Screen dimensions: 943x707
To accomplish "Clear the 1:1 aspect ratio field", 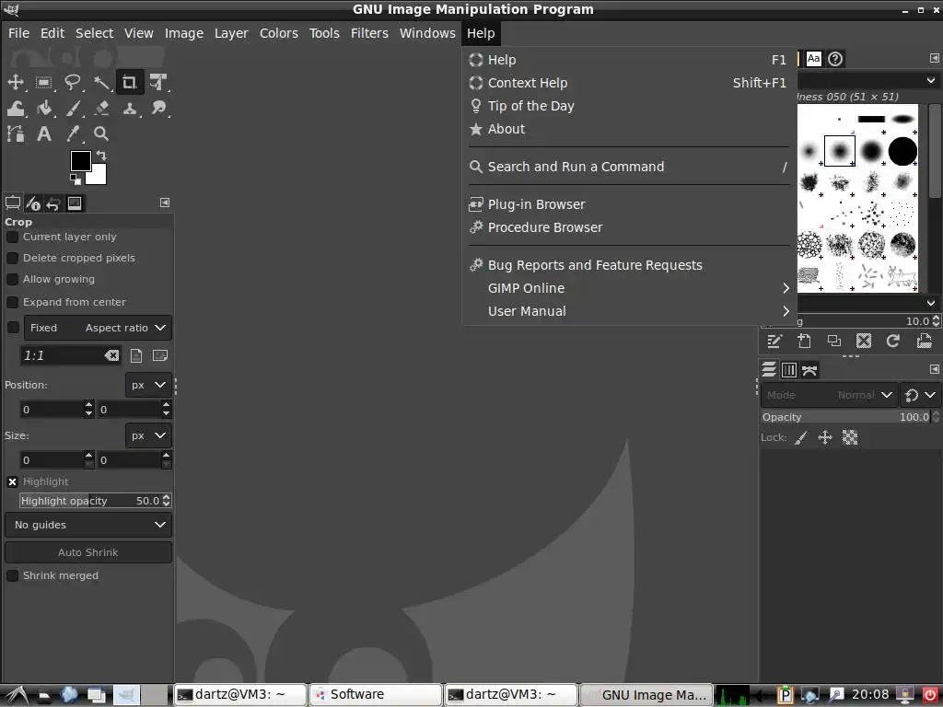I will pos(111,356).
